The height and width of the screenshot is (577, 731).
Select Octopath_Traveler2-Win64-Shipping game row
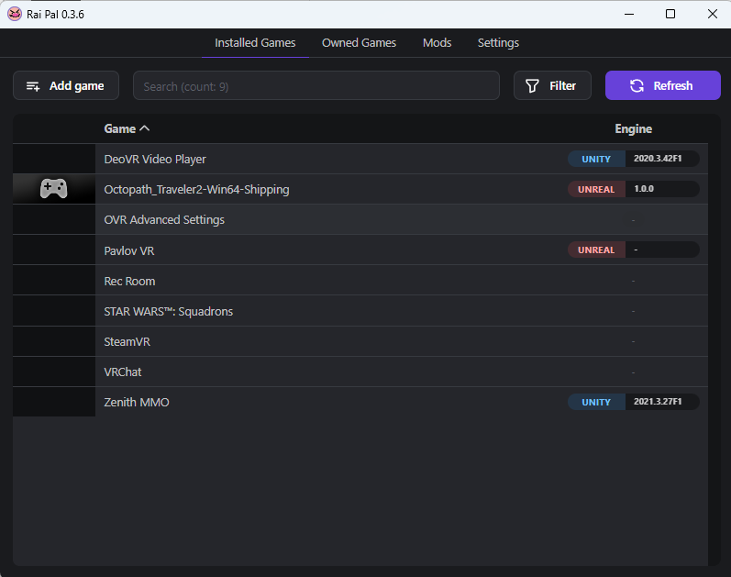tap(360, 189)
